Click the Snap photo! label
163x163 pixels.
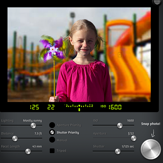(151, 124)
